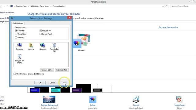The width and height of the screenshot is (196, 110).
Task: Click Personalisation in the breadcrumb
Action: pos(59,6)
